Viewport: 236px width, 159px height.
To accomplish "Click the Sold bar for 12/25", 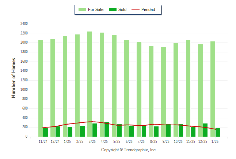I will pos(205,130).
